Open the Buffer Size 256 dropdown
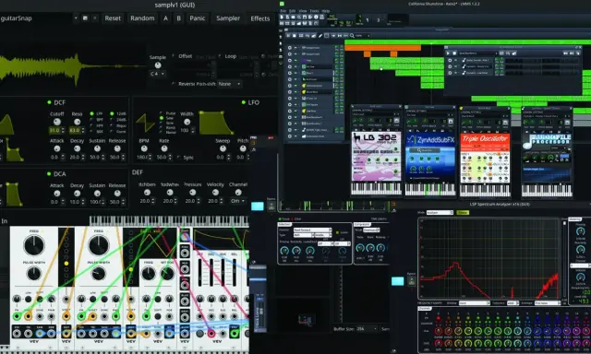Screen dimensions: 591x354 [x=367, y=329]
